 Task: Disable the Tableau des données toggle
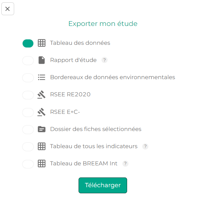pos(28,43)
